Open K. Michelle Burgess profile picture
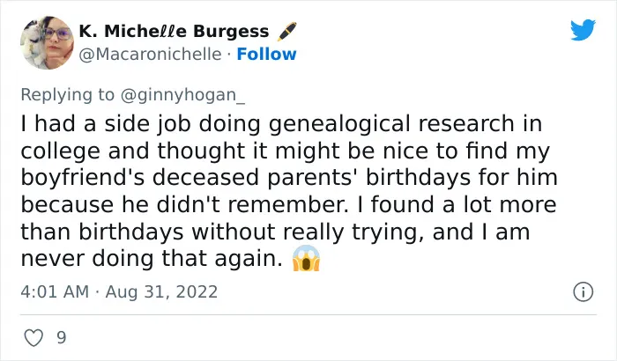Viewport: 617px width, 361px height. click(x=47, y=42)
